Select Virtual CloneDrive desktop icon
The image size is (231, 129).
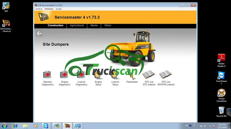[221, 95]
